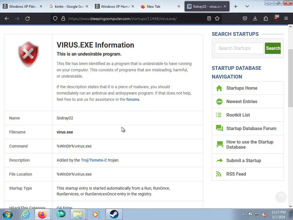Switch to kinito Google Search tab

(x=69, y=6)
